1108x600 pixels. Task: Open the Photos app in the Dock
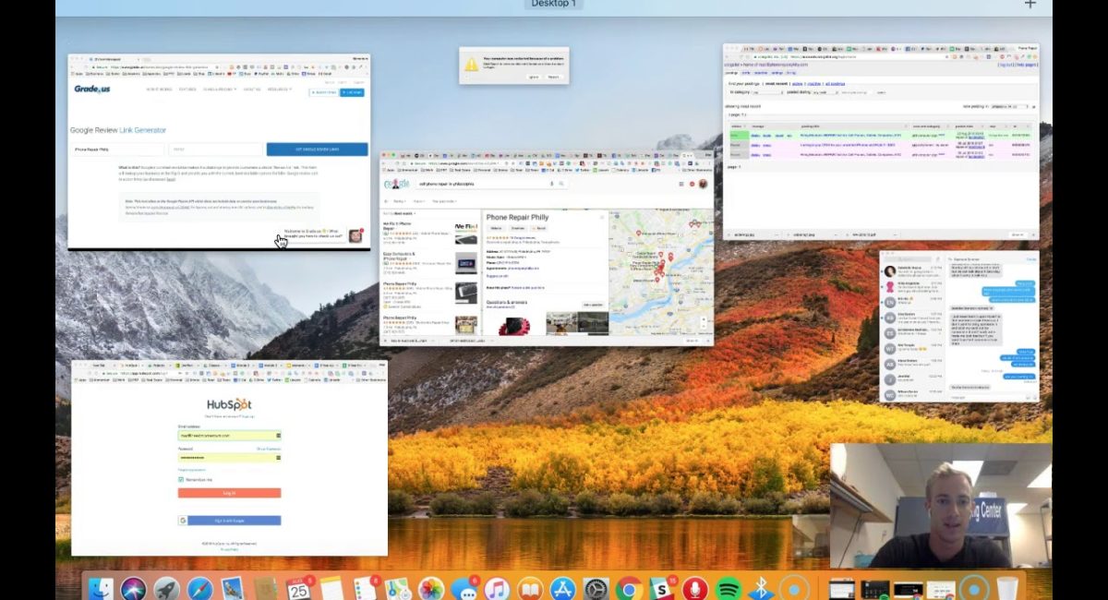pos(431,588)
